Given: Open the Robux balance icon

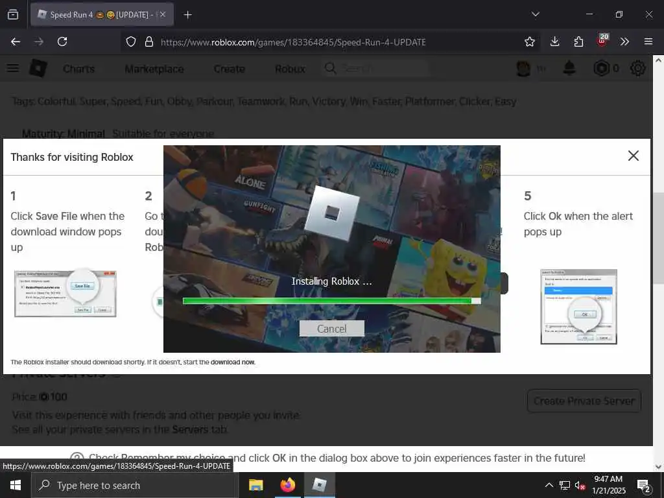Looking at the screenshot, I should [601, 68].
